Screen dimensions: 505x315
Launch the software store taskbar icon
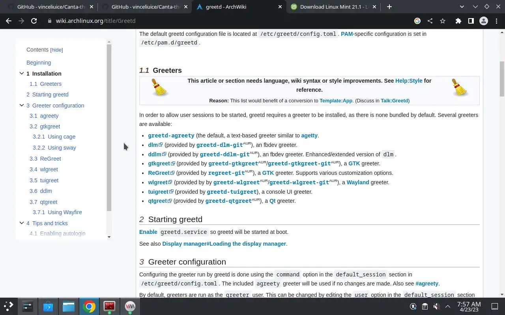(x=48, y=306)
